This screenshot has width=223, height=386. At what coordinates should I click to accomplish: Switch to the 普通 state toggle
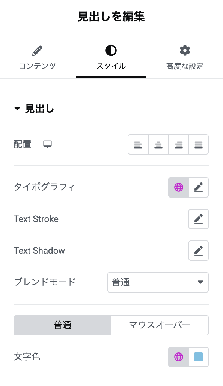pos(62,325)
